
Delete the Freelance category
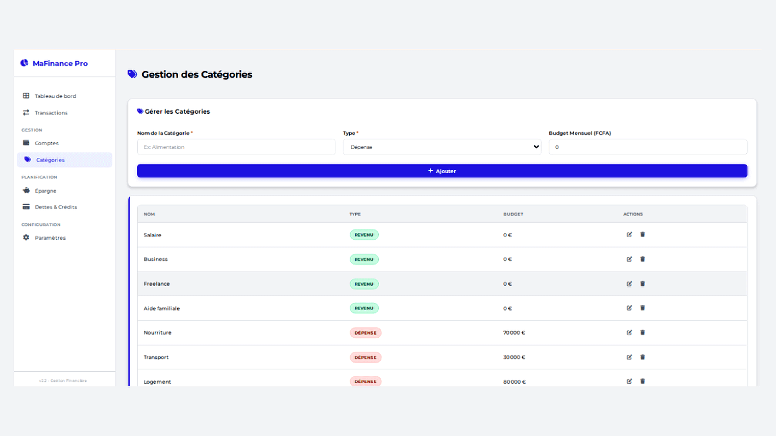pos(643,283)
